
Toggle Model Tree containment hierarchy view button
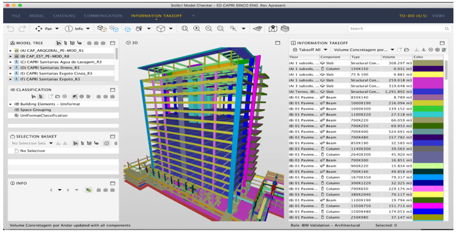59,43
